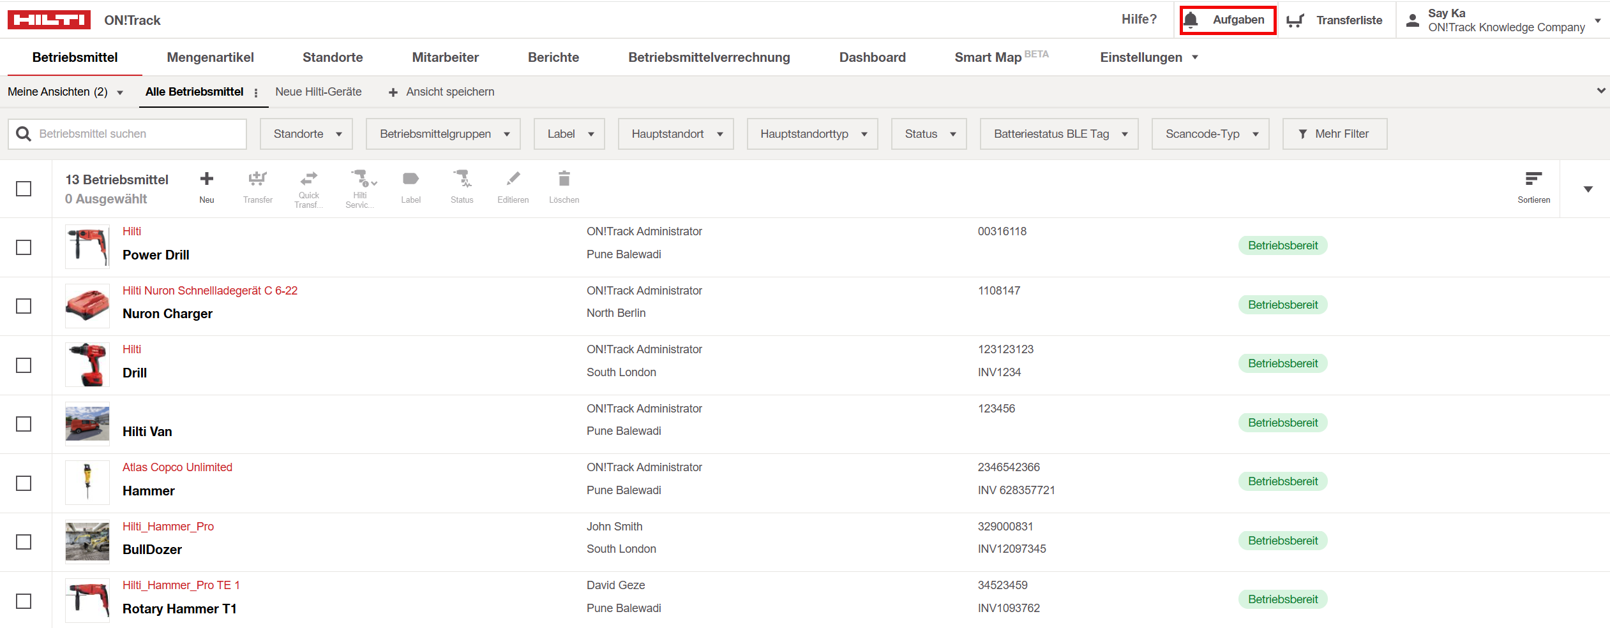Switch to the Mengenartikel tab

210,57
